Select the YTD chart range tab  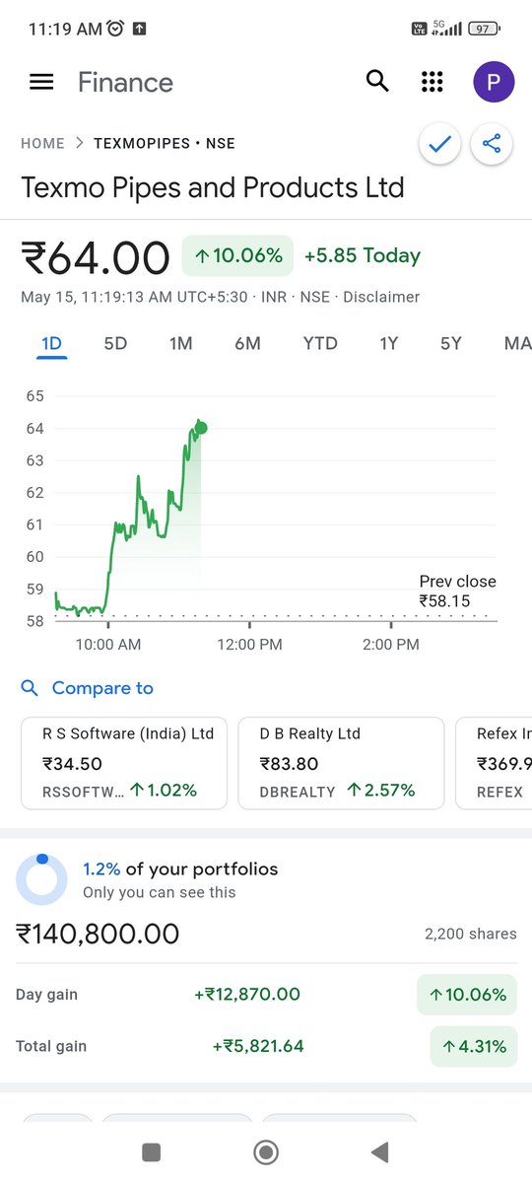(320, 343)
